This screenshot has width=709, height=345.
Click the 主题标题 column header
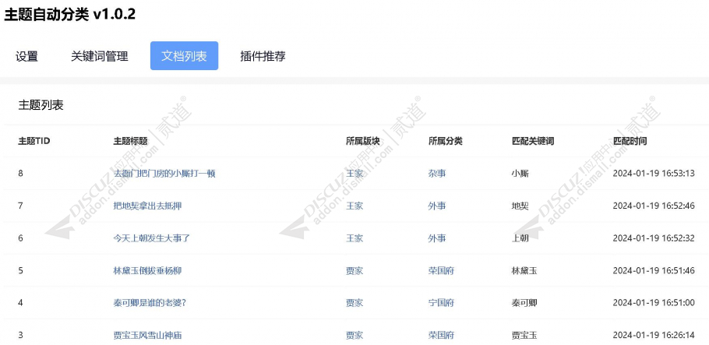(x=130, y=141)
